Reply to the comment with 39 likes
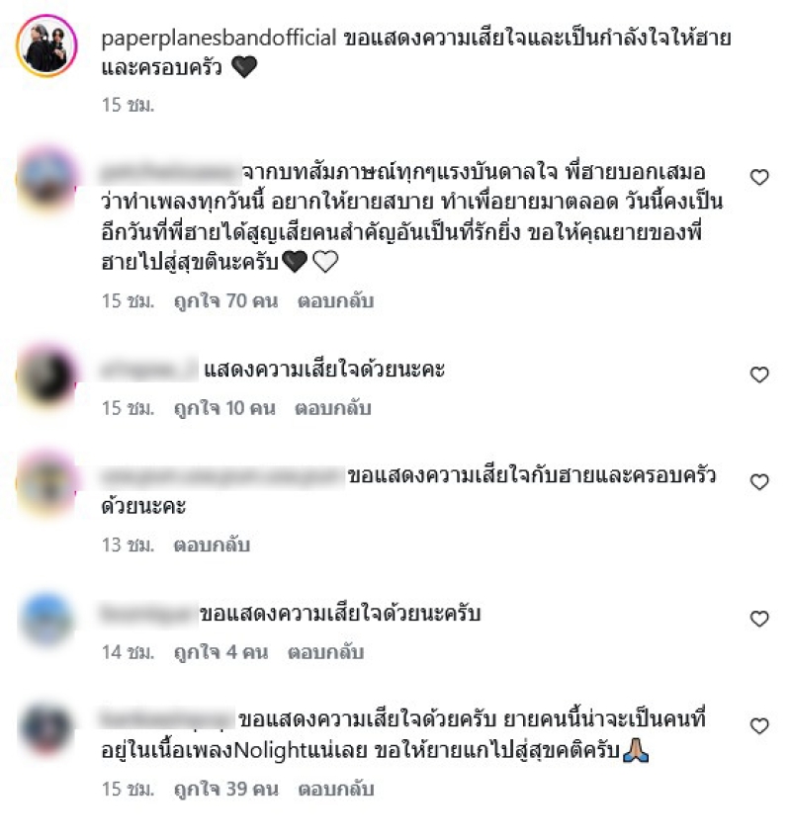 point(336,790)
